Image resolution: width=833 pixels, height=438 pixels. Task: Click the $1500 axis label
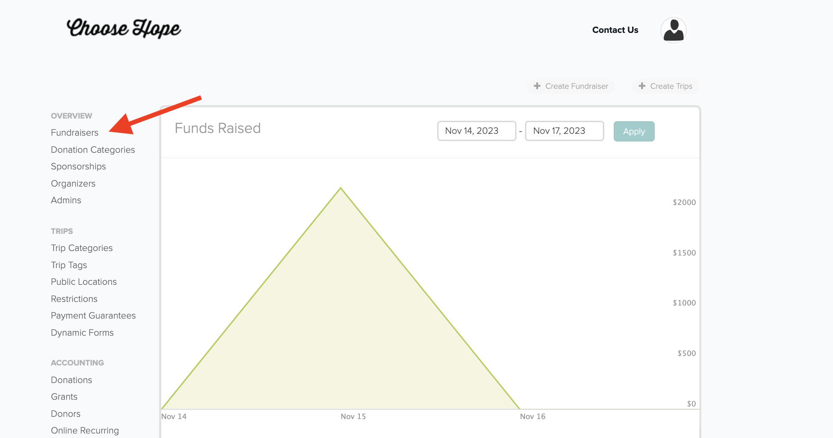[684, 253]
